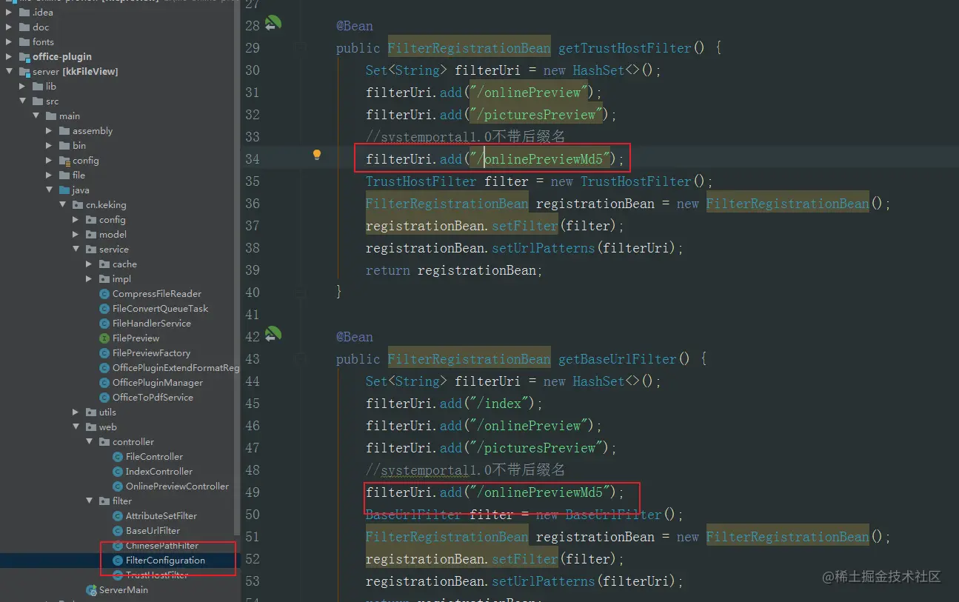Click the doc folder icon
This screenshot has width=959, height=602.
tap(24, 27)
